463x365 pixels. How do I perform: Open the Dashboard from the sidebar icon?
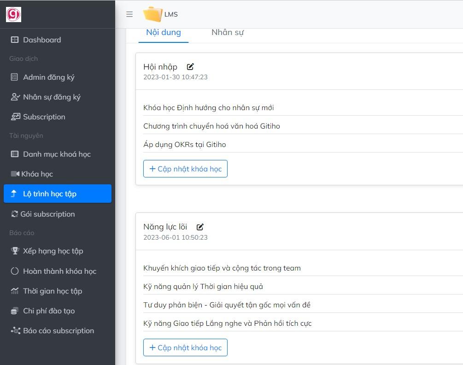coord(14,40)
